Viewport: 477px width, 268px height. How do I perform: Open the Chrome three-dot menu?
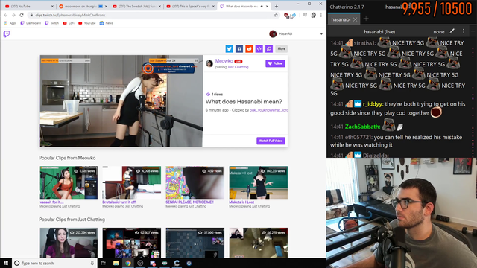(321, 15)
